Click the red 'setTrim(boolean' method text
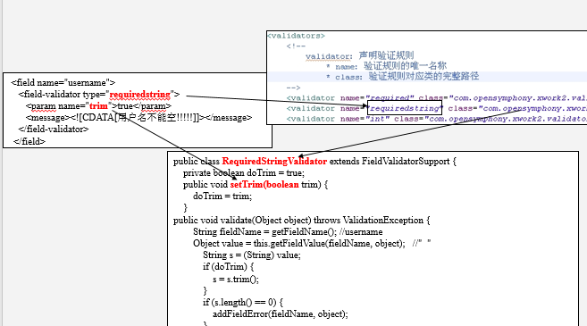The image size is (587, 326). tap(264, 185)
